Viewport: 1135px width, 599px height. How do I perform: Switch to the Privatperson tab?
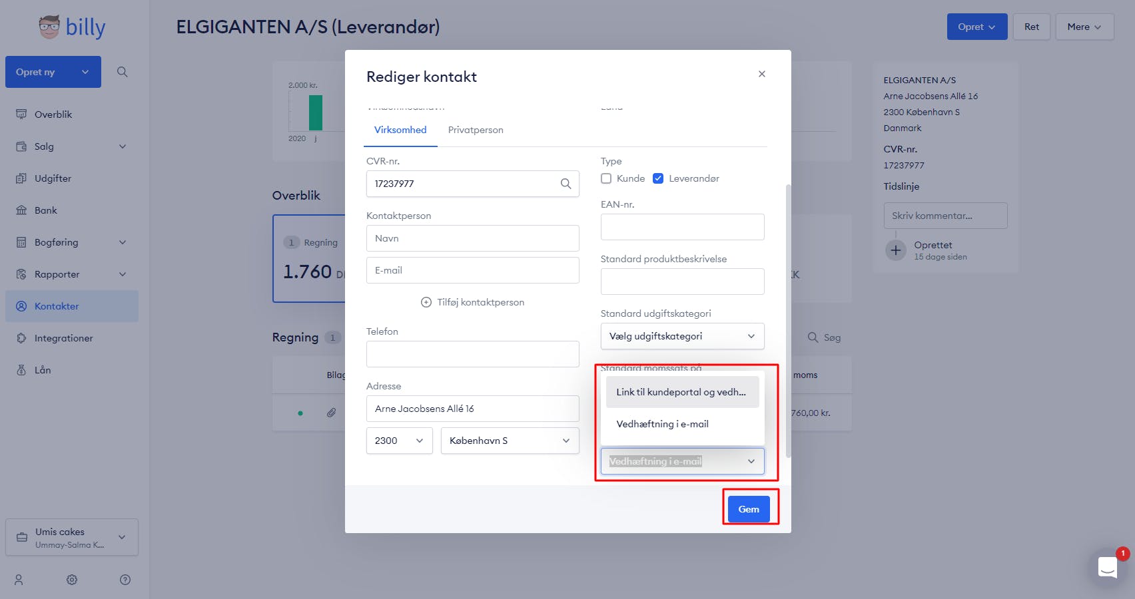pos(476,130)
